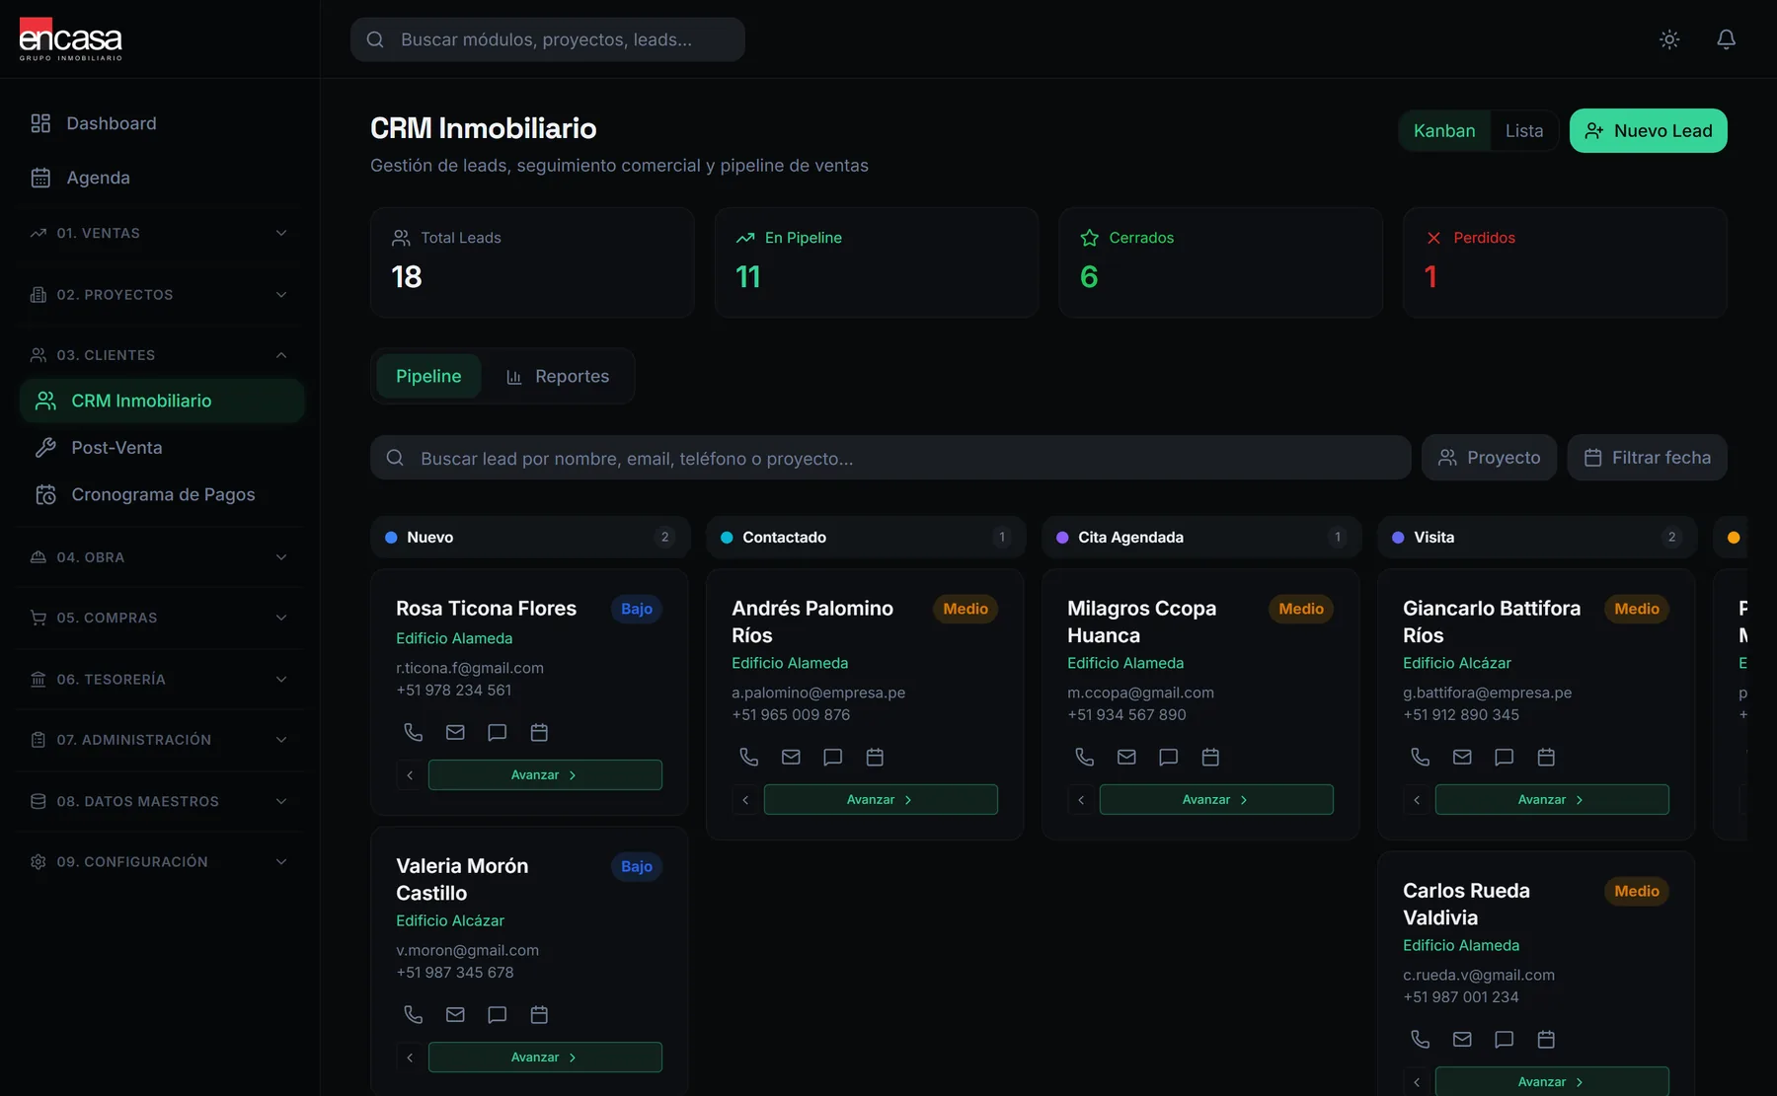
Task: Expand 05. COMPRAS section
Action: [160, 618]
